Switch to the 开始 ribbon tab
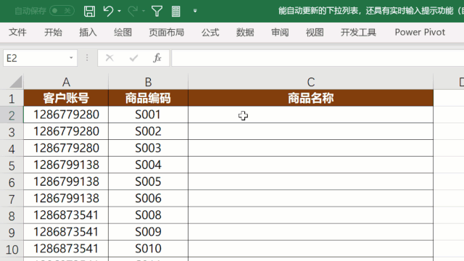The image size is (464, 261). (53, 32)
